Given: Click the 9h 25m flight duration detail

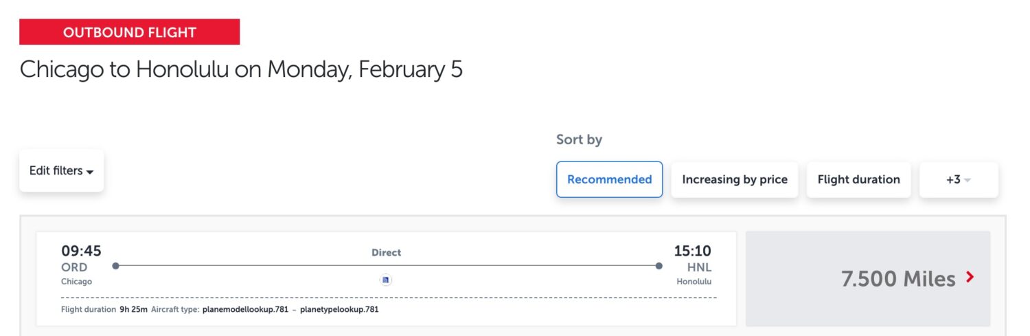Looking at the screenshot, I should (133, 309).
